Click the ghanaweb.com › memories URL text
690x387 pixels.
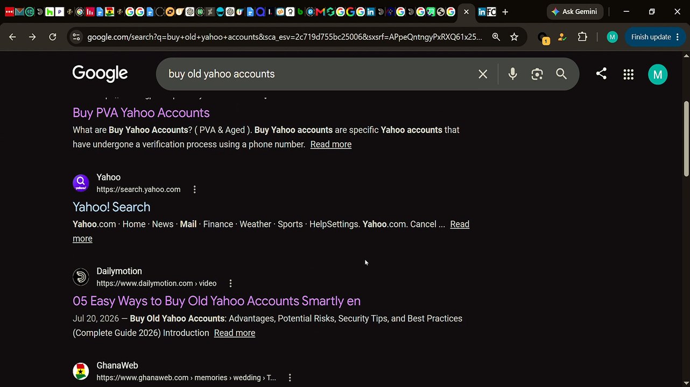pos(186,378)
